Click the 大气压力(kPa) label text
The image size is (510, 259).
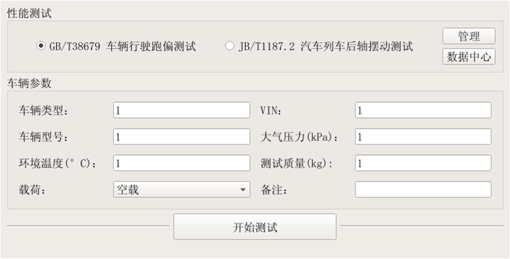click(x=299, y=137)
